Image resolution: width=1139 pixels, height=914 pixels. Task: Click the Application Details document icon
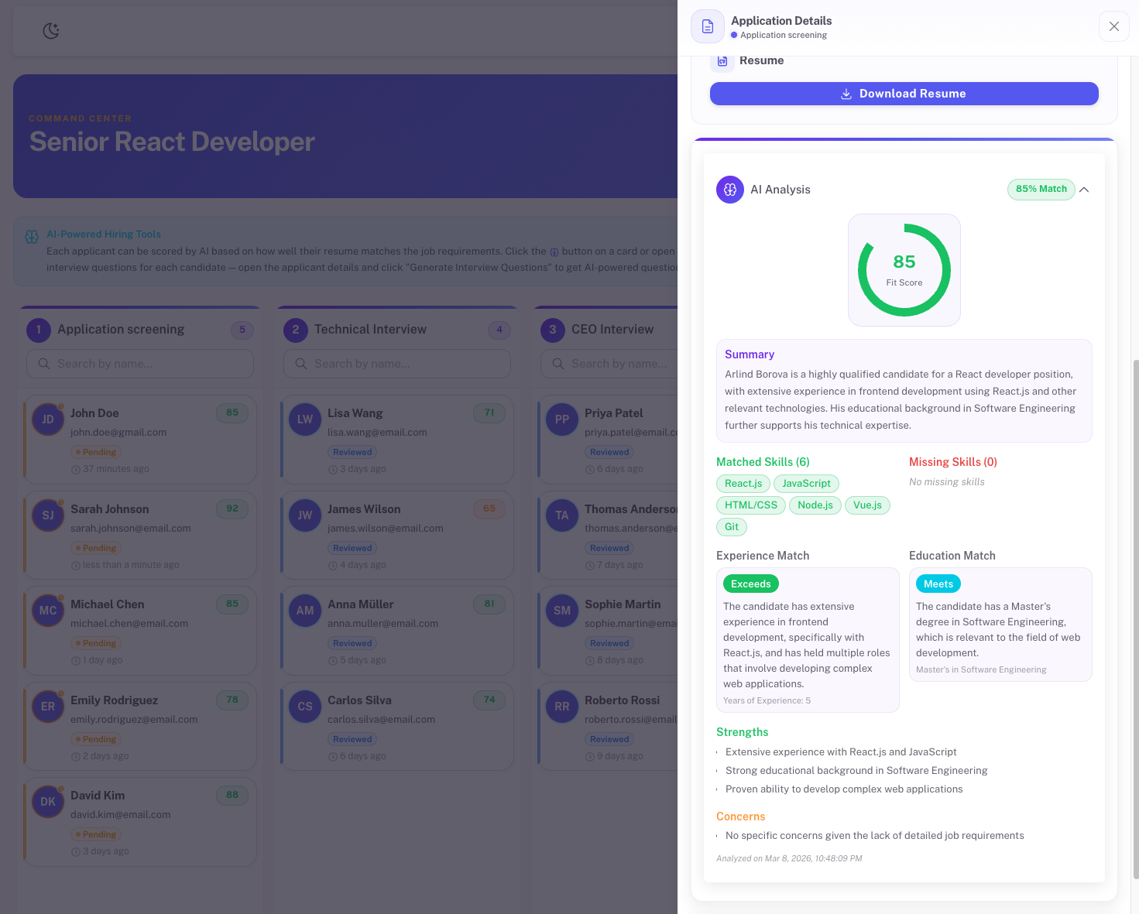pyautogui.click(x=707, y=27)
